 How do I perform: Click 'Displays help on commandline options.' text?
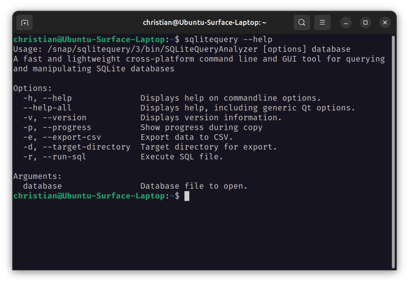coord(231,98)
